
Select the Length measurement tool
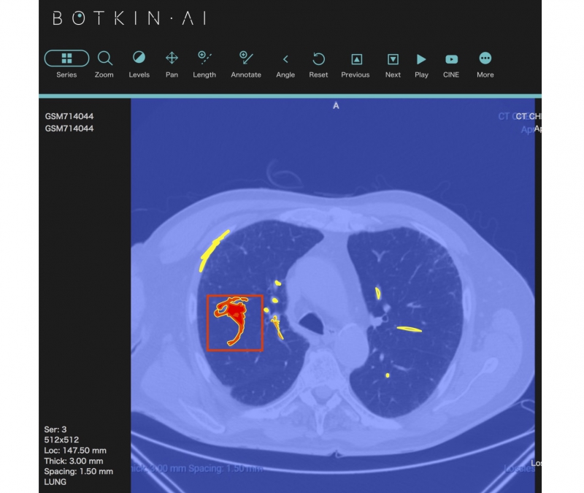[x=204, y=58]
